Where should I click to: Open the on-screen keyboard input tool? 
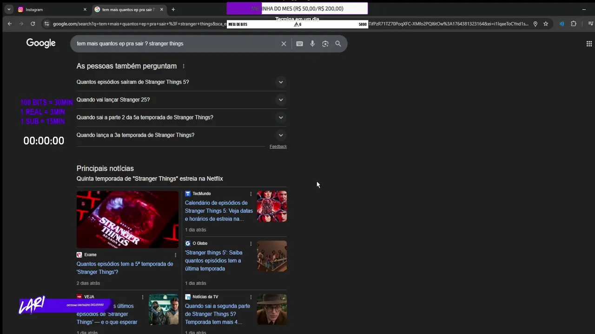pyautogui.click(x=299, y=44)
